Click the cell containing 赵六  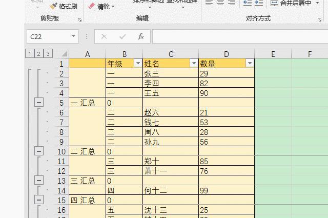click(x=171, y=112)
